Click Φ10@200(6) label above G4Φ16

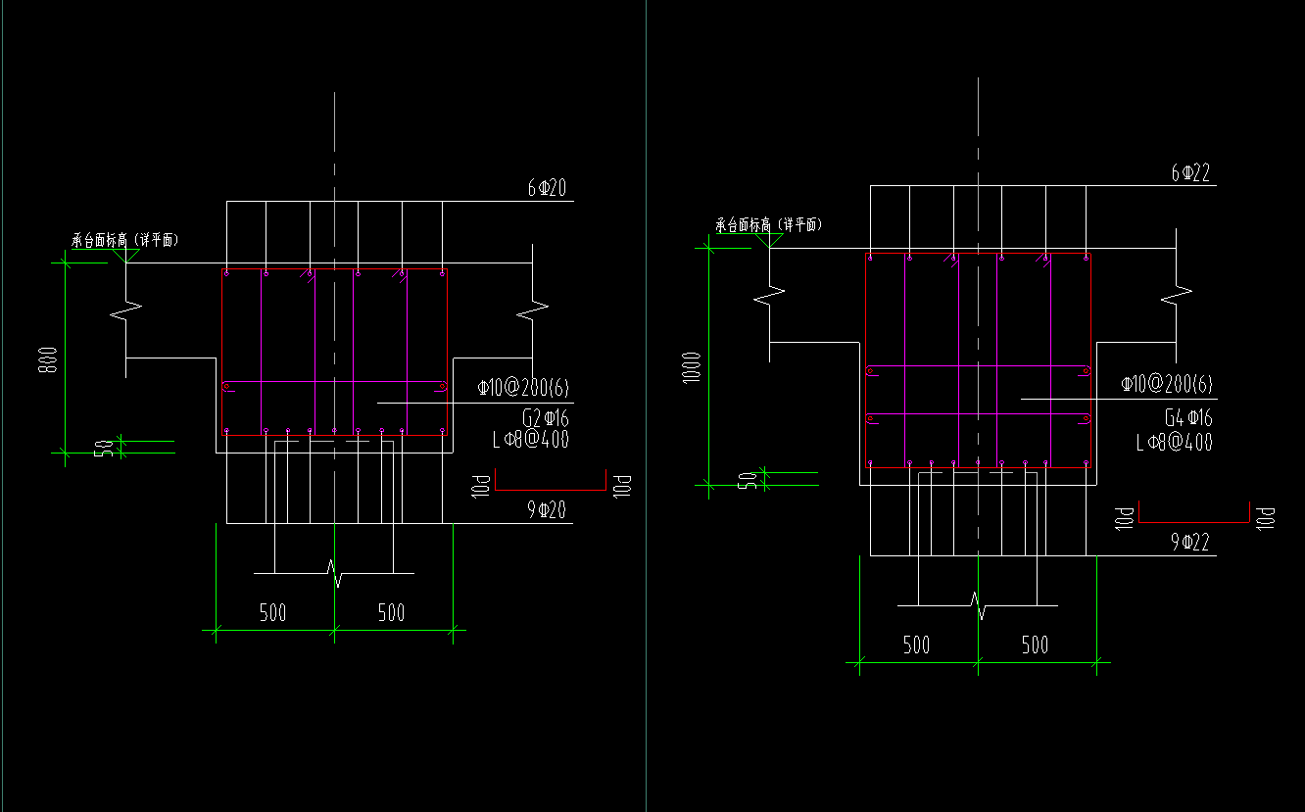point(1167,384)
